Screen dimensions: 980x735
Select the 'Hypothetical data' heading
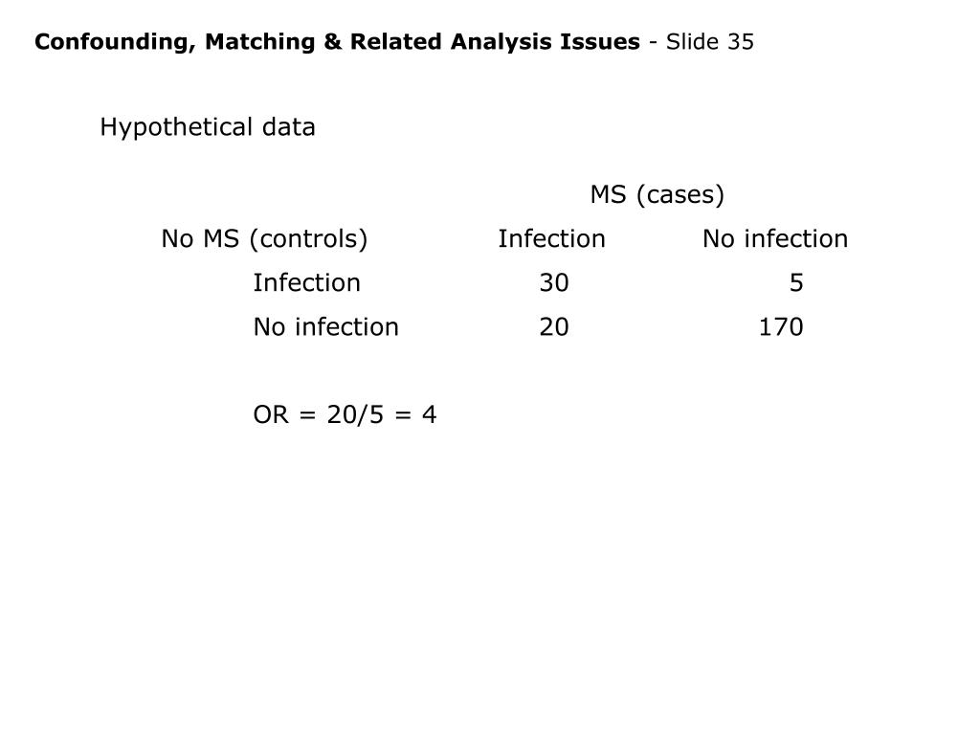click(208, 127)
